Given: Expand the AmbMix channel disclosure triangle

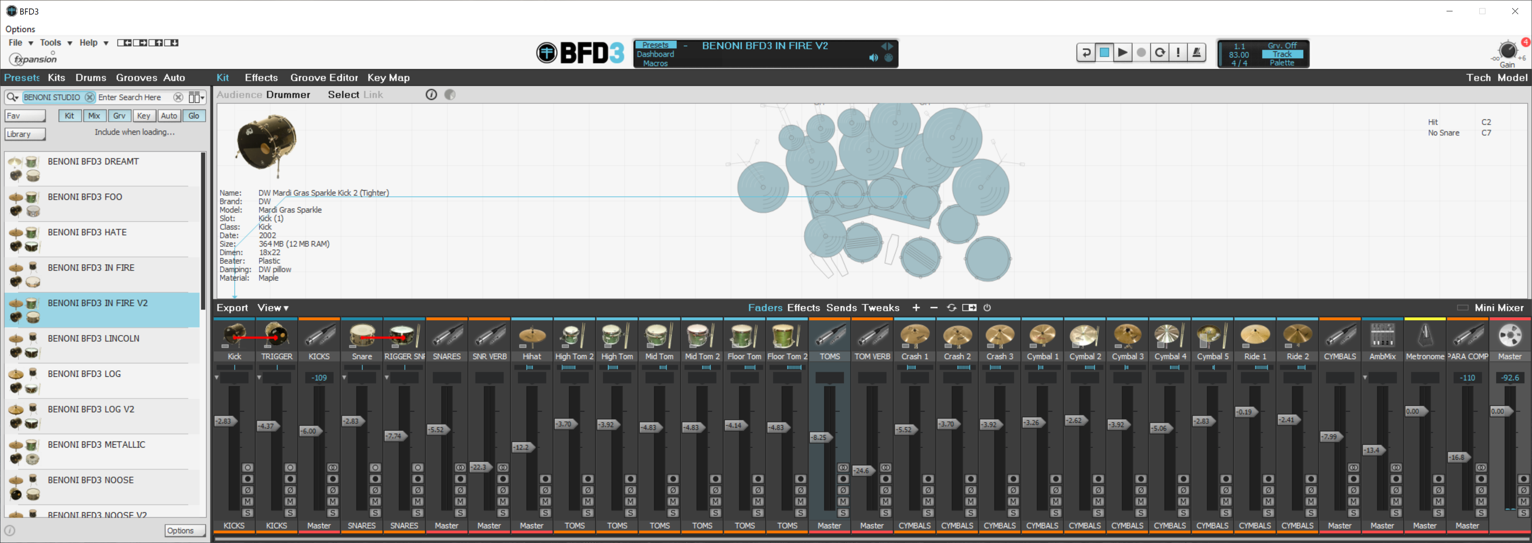Looking at the screenshot, I should 1365,377.
